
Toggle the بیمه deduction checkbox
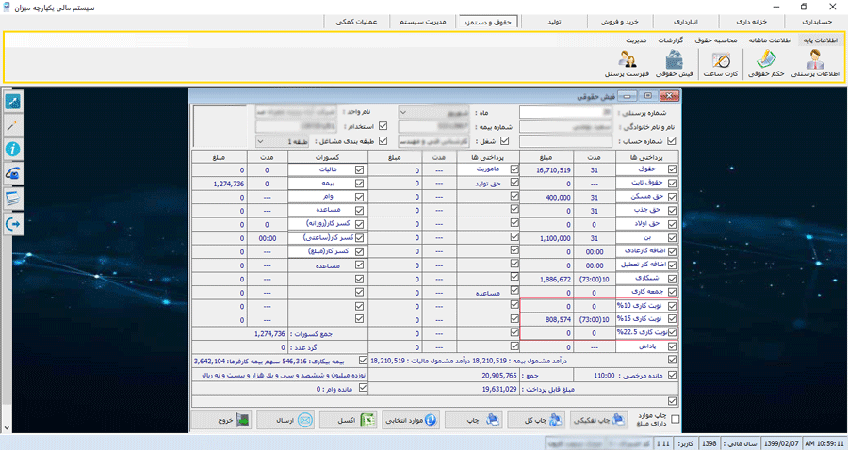pos(359,184)
